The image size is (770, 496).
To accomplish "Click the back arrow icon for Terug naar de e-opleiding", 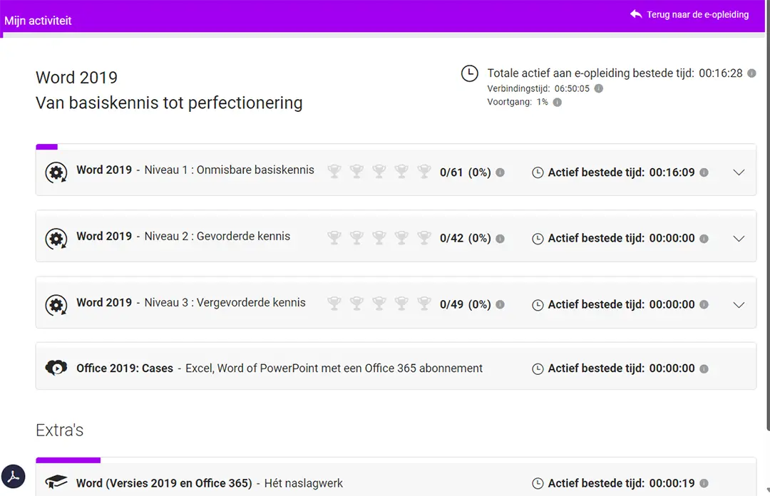I will pos(636,14).
